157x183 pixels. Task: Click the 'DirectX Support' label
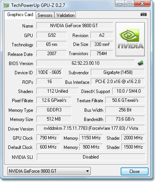click(x=96, y=91)
